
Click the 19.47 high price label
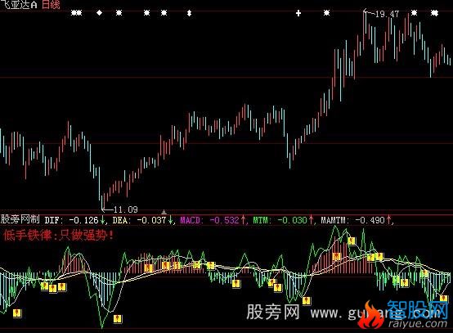[387, 14]
